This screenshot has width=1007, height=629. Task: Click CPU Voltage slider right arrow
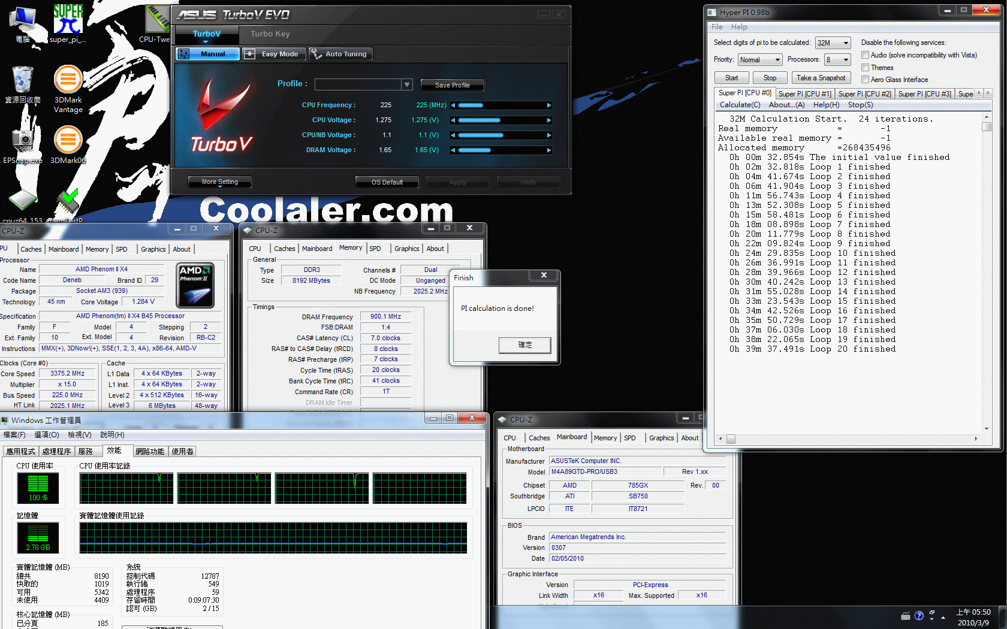pos(549,120)
